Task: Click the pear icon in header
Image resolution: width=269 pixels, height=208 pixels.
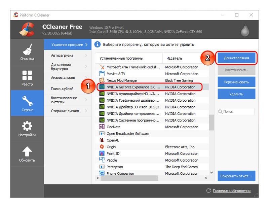Action: [245, 30]
